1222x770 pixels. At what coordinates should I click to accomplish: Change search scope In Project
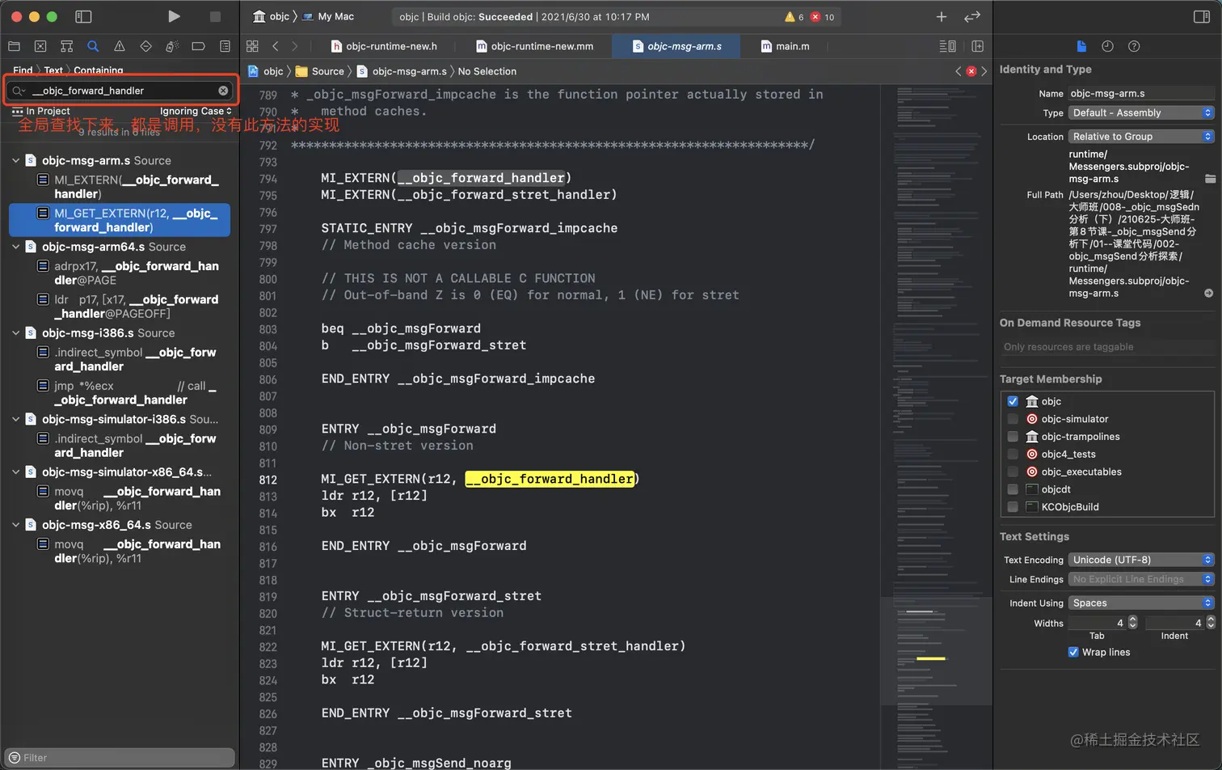pos(41,111)
